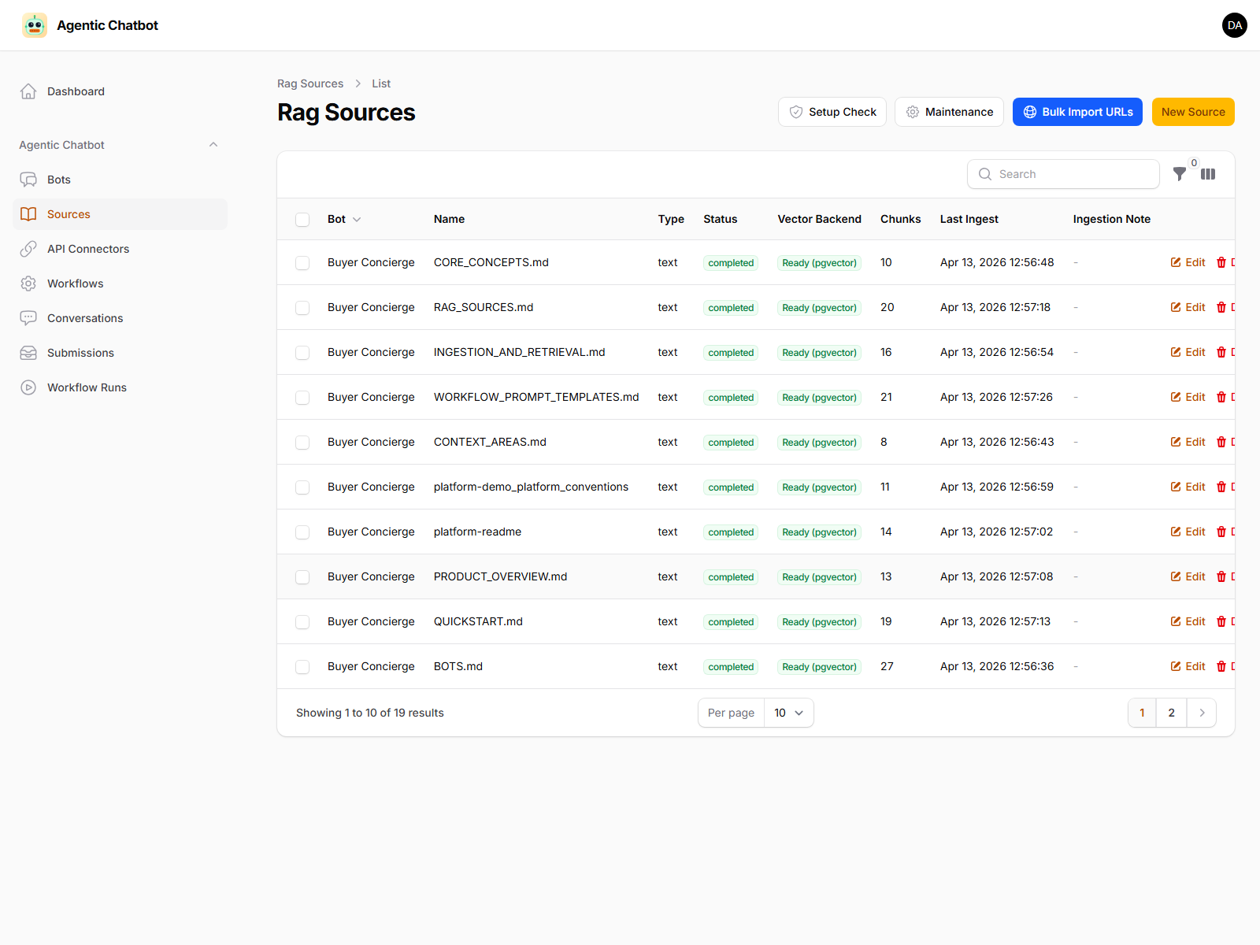Click the Workflow Runs play icon
Viewport: 1260px width, 945px height.
click(28, 387)
